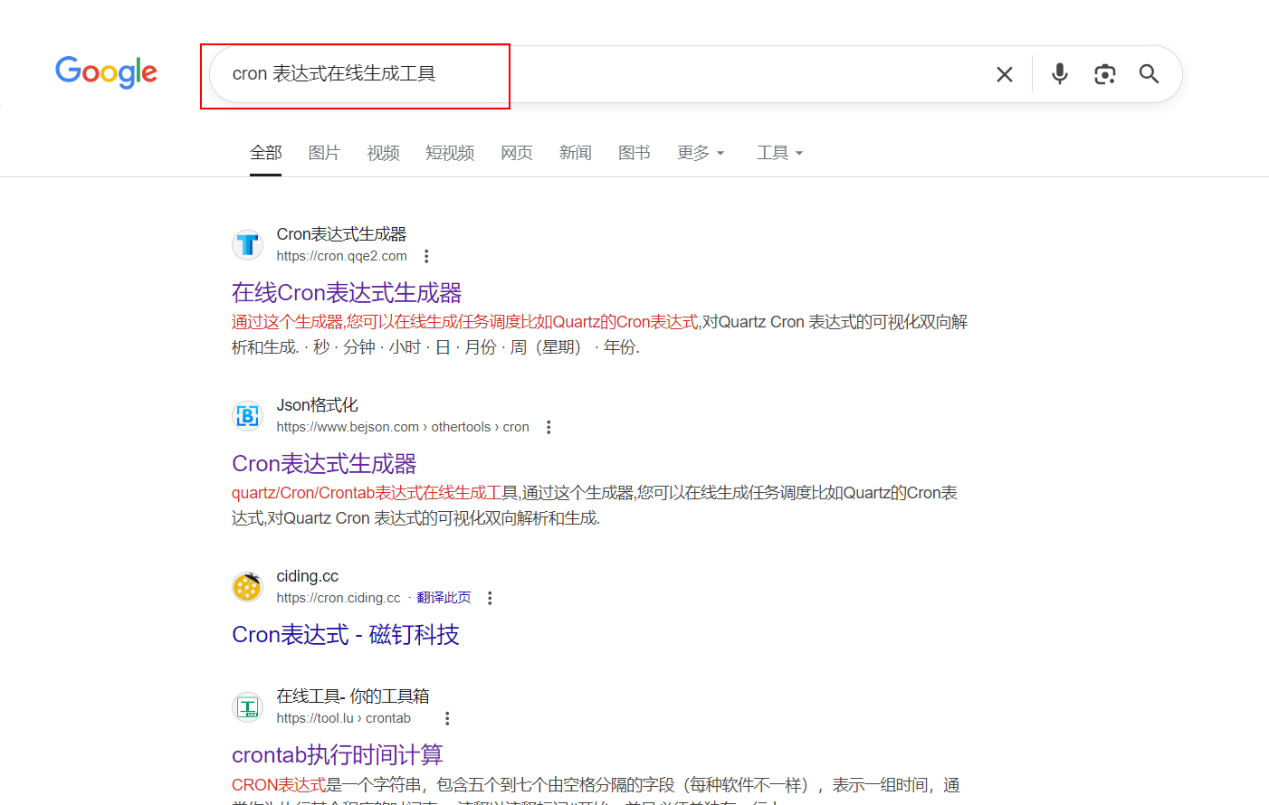The image size is (1269, 805).
Task: Open more options for the cron.ciding.cc result
Action: pos(490,598)
